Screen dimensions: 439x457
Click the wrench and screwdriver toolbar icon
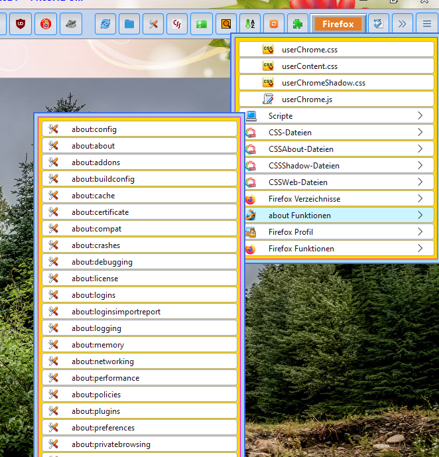coord(153,25)
